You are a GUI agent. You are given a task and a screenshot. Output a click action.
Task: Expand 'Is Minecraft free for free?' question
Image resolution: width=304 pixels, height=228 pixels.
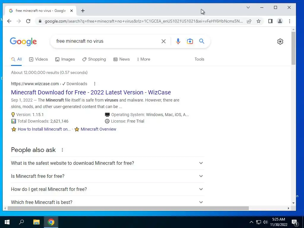click(x=107, y=176)
